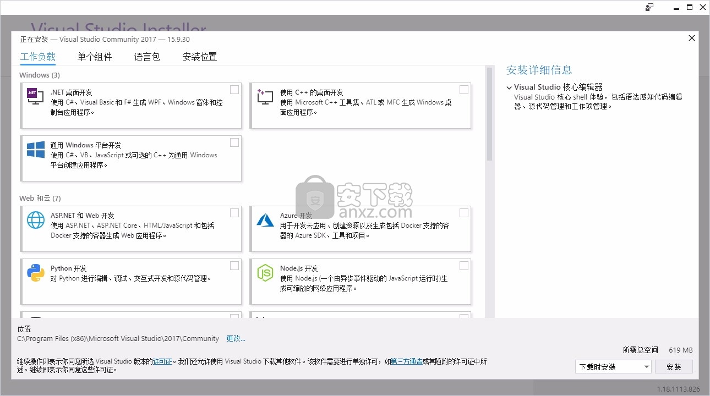
Task: Click the Azure development logo icon
Action: [265, 220]
